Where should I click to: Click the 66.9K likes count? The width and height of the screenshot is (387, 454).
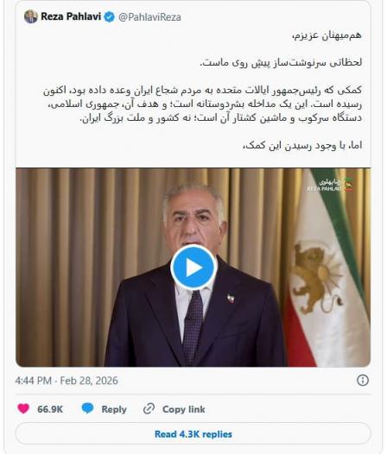click(50, 409)
